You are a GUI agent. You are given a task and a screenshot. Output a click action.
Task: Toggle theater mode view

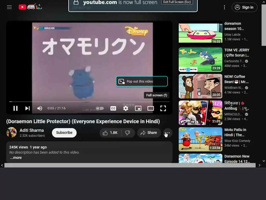151,108
